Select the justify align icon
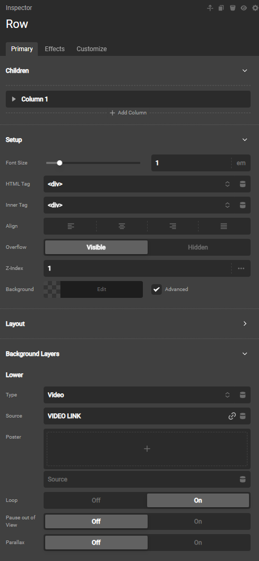The height and width of the screenshot is (561, 259). coord(224,226)
